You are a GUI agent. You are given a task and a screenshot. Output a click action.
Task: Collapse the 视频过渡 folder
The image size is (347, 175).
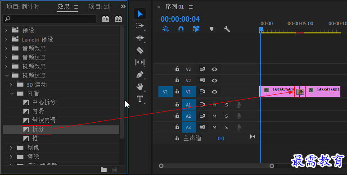(x=7, y=75)
